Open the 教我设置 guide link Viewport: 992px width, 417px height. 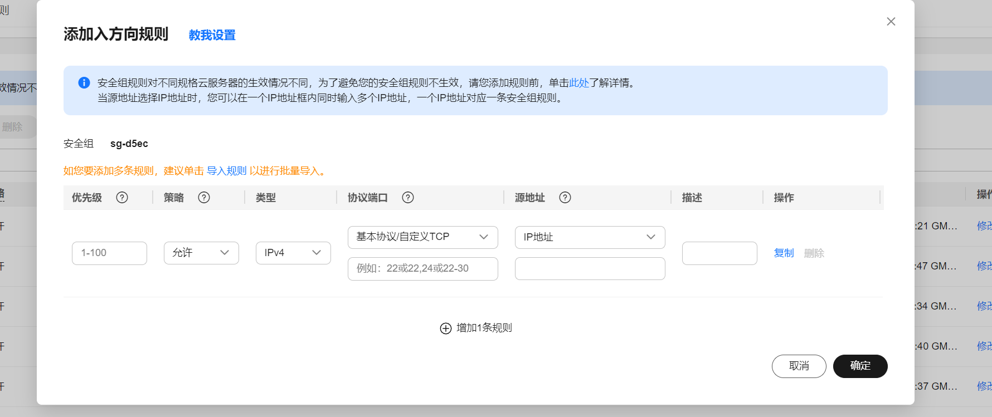(212, 35)
